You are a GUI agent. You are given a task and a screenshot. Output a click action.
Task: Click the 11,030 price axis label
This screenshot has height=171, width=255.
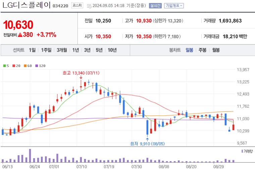coord(243,119)
